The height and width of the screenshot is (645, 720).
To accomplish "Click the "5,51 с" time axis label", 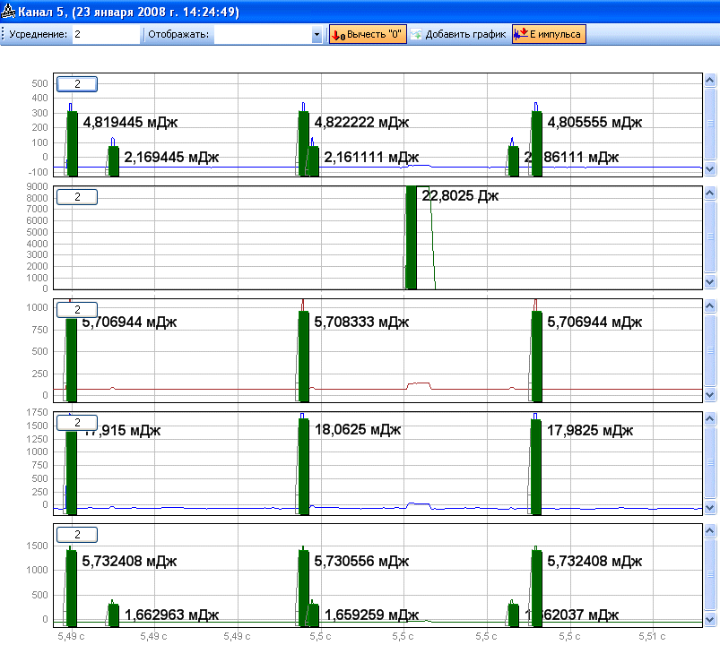I will [x=652, y=636].
